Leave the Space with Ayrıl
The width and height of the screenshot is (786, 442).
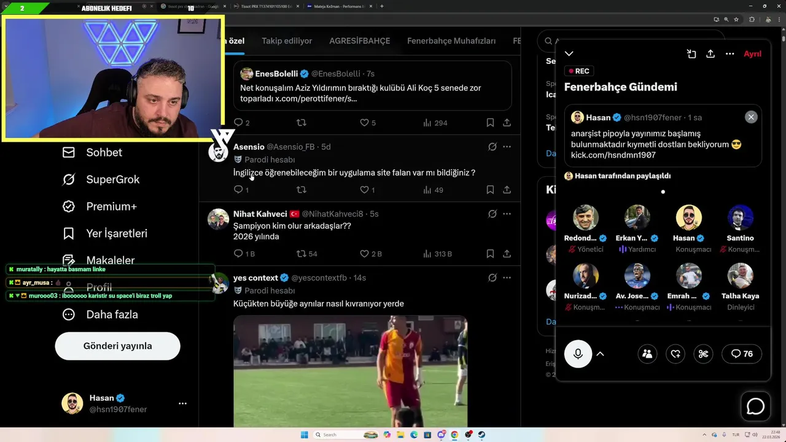(x=752, y=54)
